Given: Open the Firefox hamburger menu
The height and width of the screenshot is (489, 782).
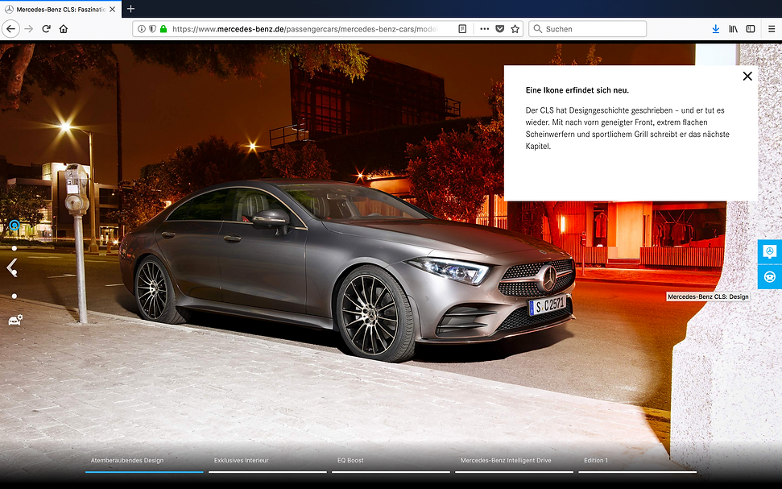Looking at the screenshot, I should [772, 29].
